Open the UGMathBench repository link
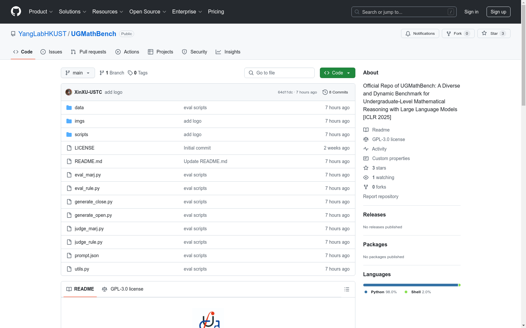 (94, 34)
